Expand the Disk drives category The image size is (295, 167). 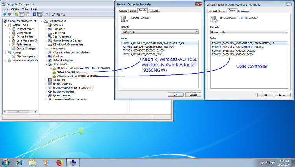[x=46, y=33]
